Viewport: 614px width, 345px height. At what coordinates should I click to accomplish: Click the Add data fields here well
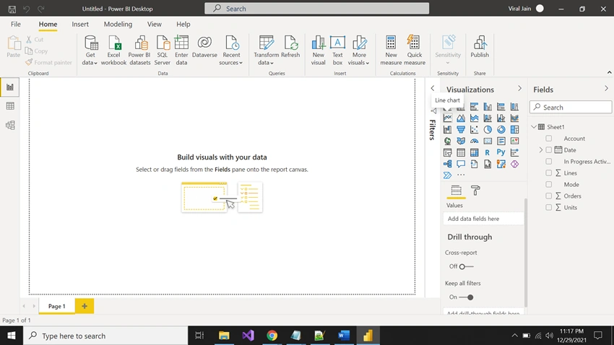click(483, 219)
